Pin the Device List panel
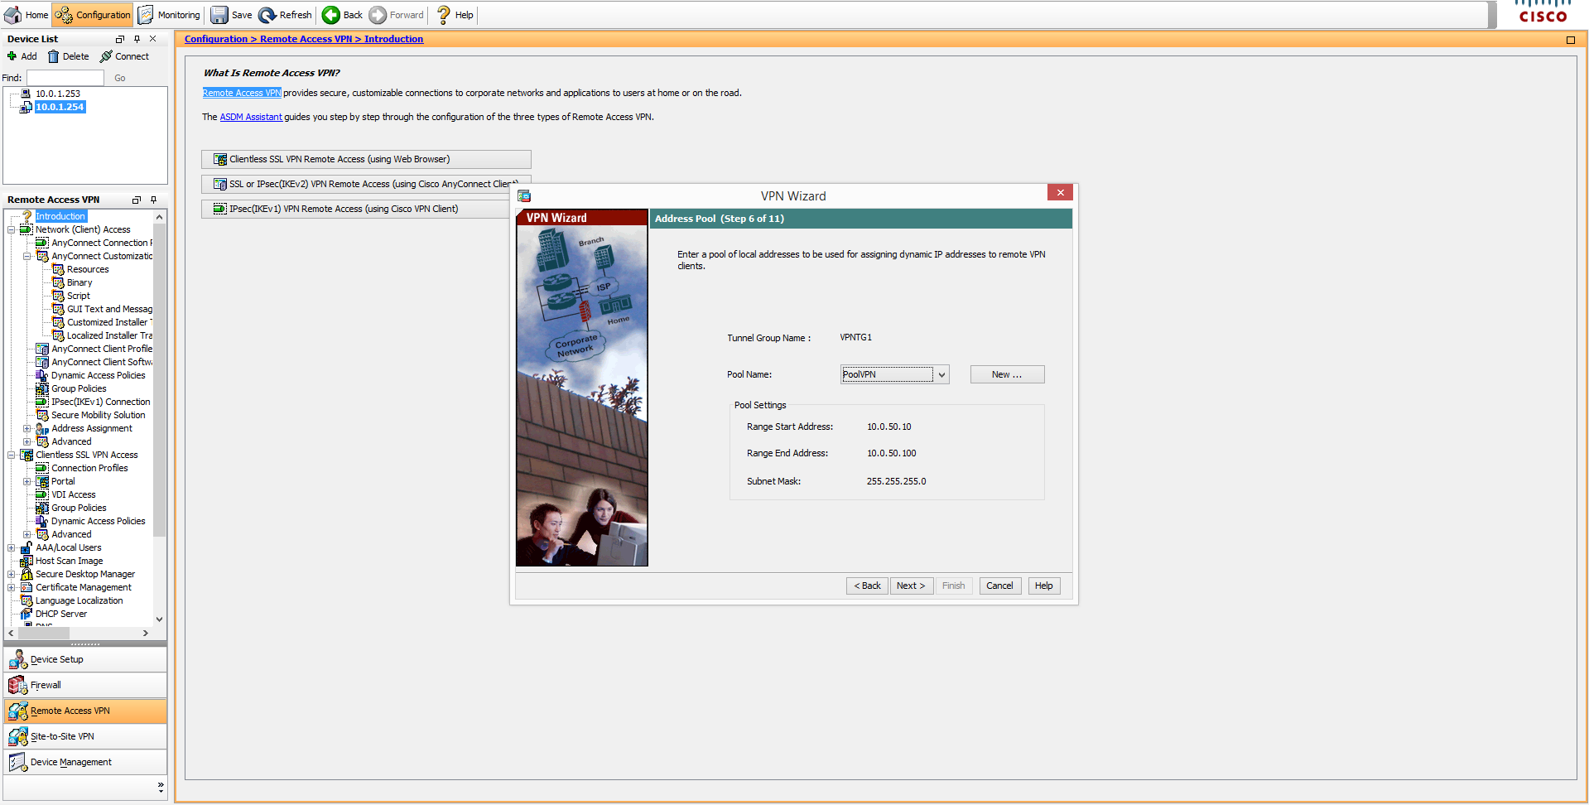Image resolution: width=1589 pixels, height=805 pixels. [x=137, y=39]
